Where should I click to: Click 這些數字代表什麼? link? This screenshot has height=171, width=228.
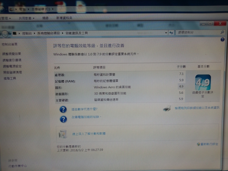pos(85,109)
